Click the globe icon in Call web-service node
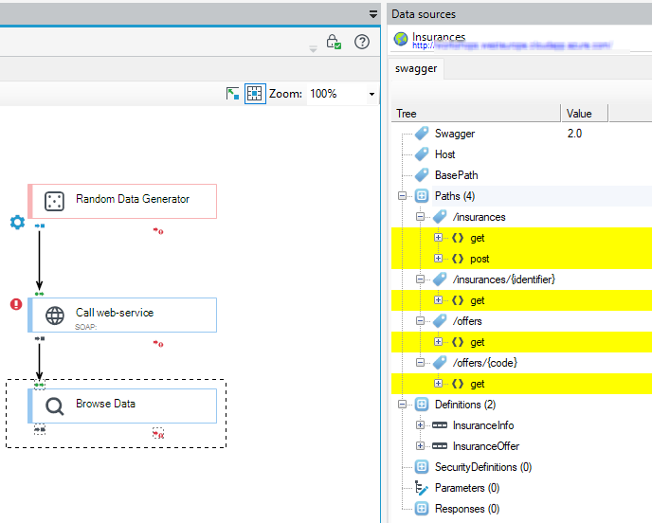Viewport: 652px width, 523px height. 54,316
